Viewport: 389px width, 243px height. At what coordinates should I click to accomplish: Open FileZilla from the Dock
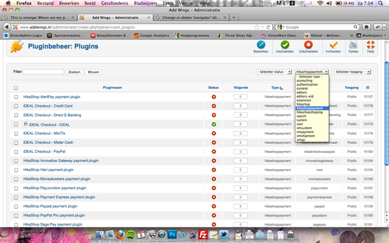203,235
